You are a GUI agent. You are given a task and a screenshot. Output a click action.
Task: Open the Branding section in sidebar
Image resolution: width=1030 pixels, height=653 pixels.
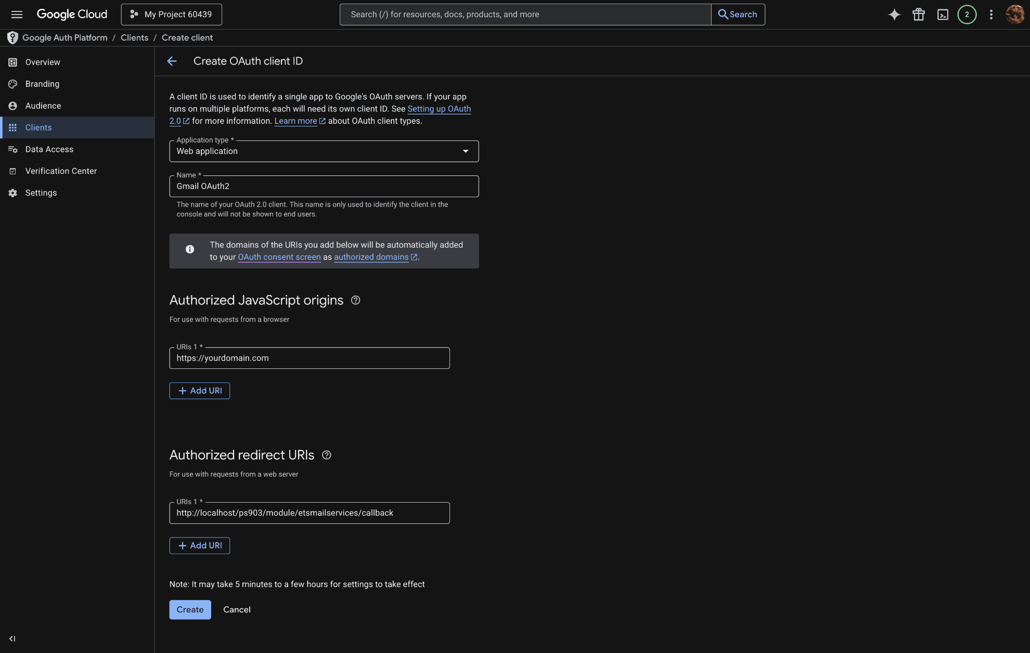42,84
